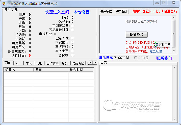This screenshot has width=181, height=125.
Task: Select the 军队 tab
Action: [x=29, y=63]
